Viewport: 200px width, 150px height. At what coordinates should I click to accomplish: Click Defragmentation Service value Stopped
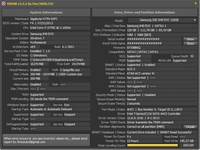click(70, 125)
